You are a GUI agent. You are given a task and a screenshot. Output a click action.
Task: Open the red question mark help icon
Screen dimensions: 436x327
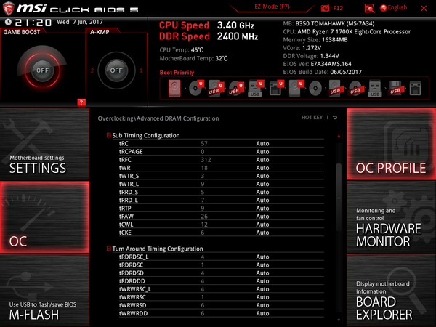[x=81, y=102]
